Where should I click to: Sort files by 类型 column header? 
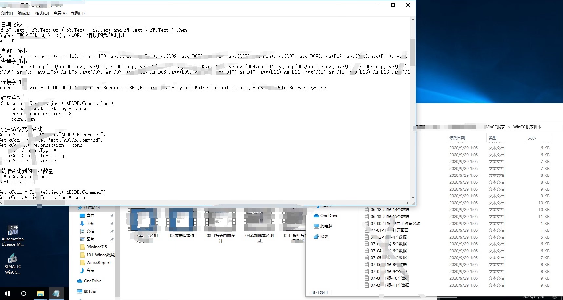(x=492, y=138)
